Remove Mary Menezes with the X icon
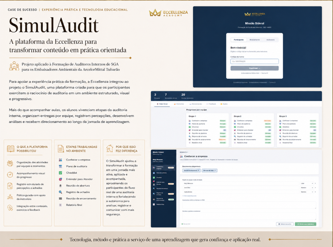The image size is (333, 247). [315, 184]
